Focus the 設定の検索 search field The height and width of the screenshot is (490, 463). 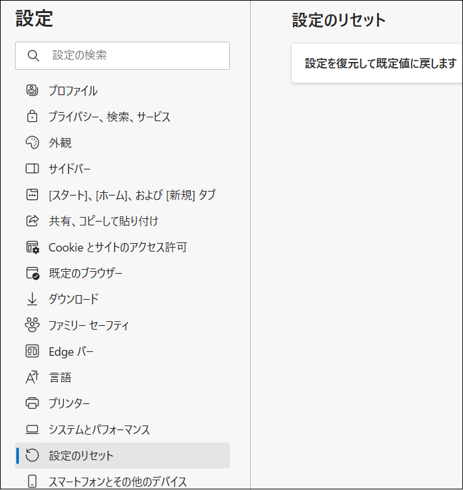tap(122, 55)
